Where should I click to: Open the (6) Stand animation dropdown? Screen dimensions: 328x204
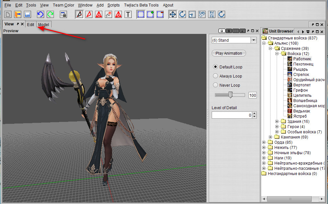[254, 40]
